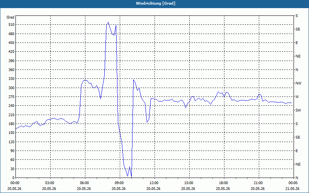Click the 210 y-axis label
Image resolution: width=309 pixels, height=193 pixels.
click(x=12, y=115)
